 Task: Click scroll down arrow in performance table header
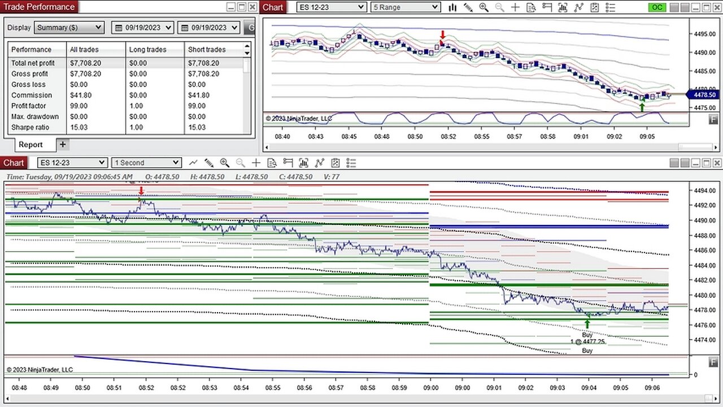[247, 53]
